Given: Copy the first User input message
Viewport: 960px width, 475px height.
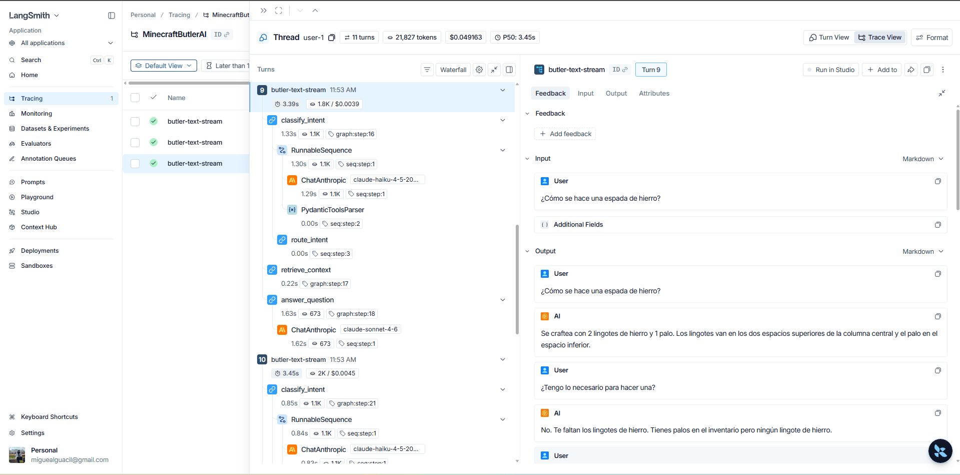Looking at the screenshot, I should point(938,181).
